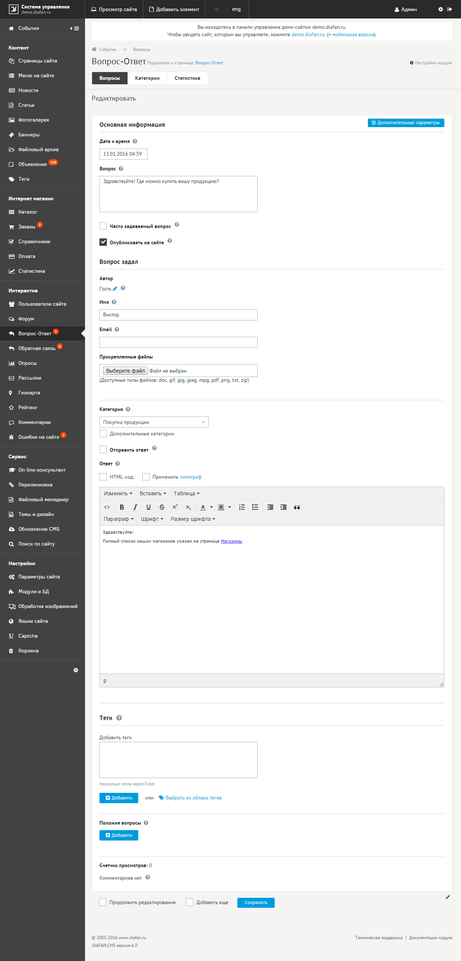This screenshot has height=961, width=461.
Task: Open Выбрать из облака тегов link
Action: tap(190, 798)
